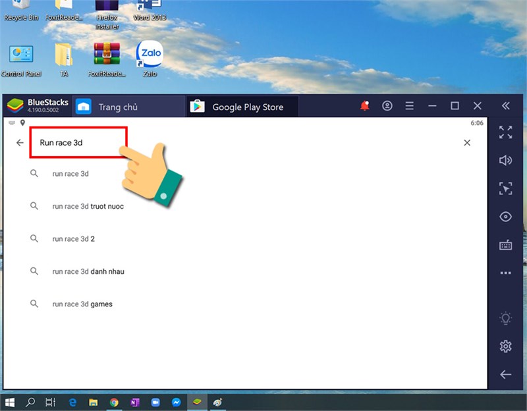The width and height of the screenshot is (527, 411).
Task: Open the BlueStacks account profile icon
Action: pos(387,106)
